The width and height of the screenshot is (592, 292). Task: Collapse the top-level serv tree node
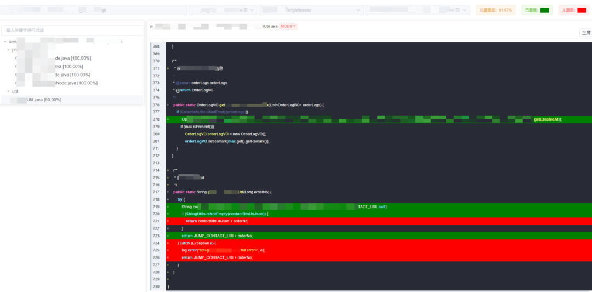click(5, 42)
